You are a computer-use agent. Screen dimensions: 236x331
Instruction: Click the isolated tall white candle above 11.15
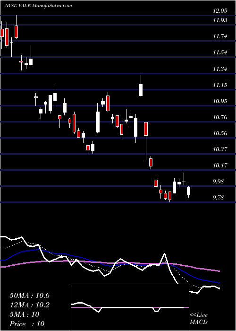coord(141,90)
